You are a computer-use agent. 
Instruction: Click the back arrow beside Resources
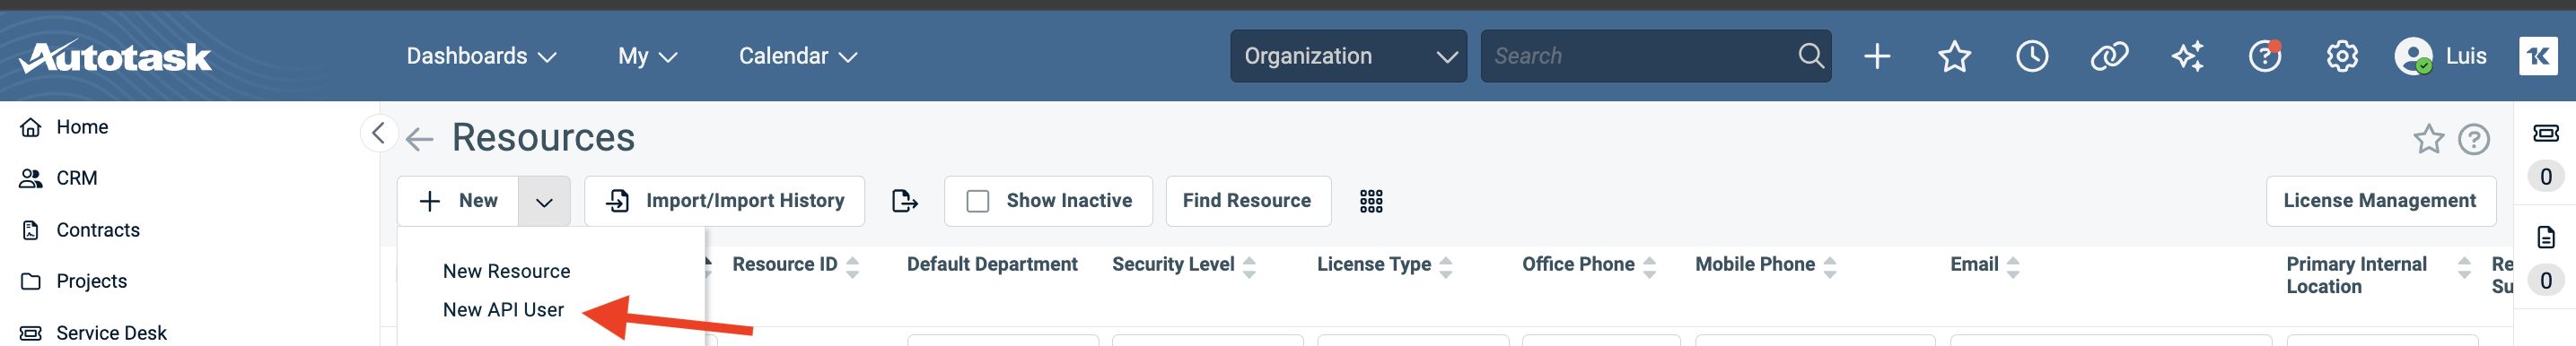click(419, 139)
